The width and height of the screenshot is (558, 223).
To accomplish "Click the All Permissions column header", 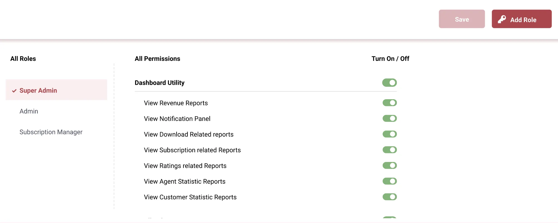I will pos(157,59).
